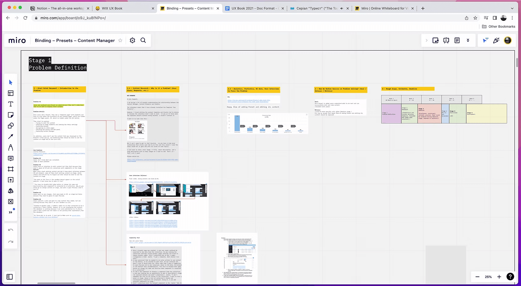The width and height of the screenshot is (521, 286).
Task: Click the share page icon in address bar
Action: point(467,18)
